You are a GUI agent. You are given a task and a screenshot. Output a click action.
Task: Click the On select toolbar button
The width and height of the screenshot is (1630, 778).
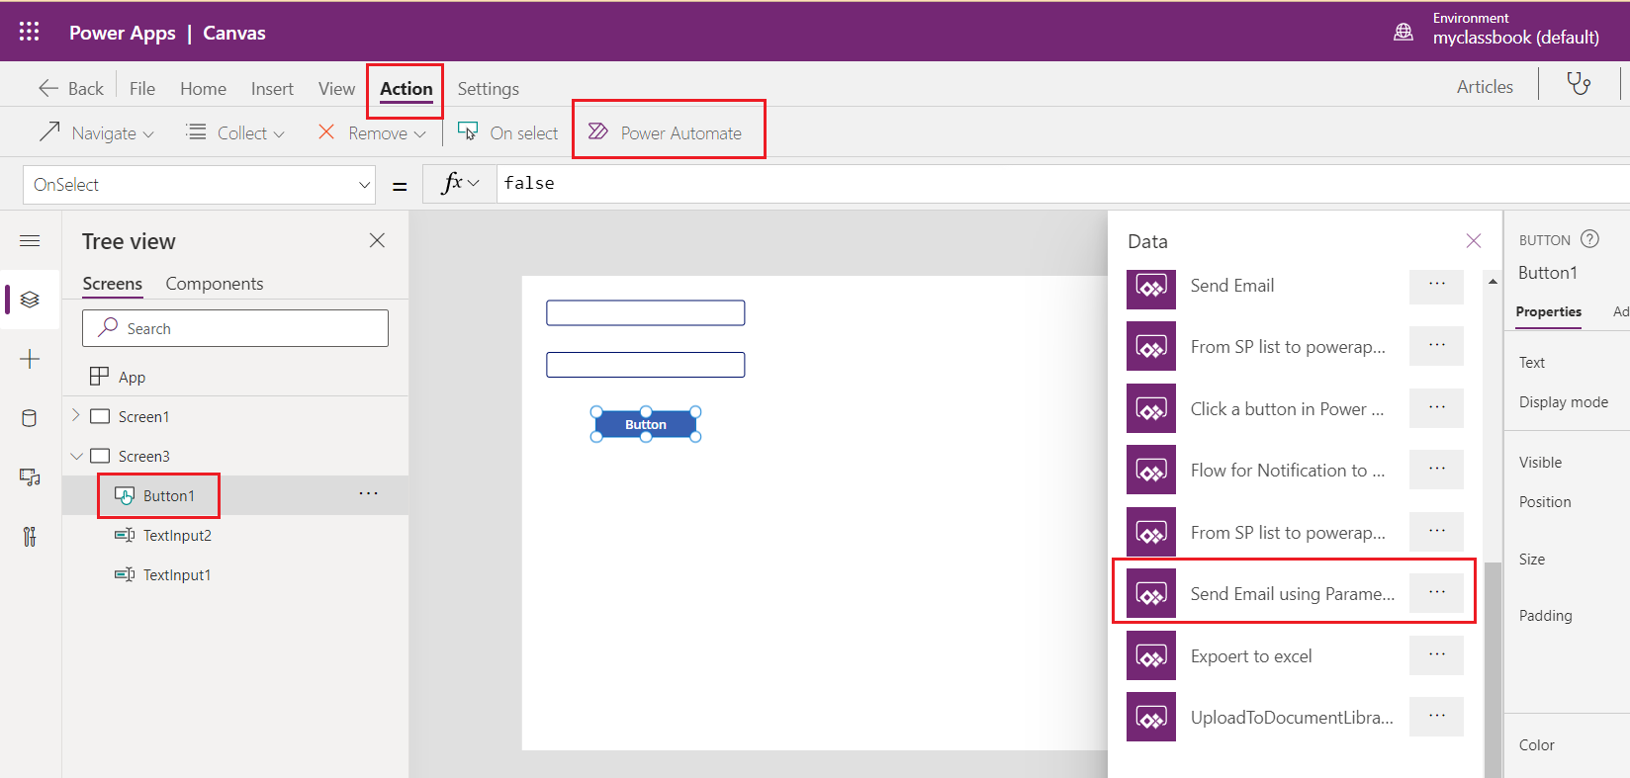pyautogui.click(x=508, y=132)
